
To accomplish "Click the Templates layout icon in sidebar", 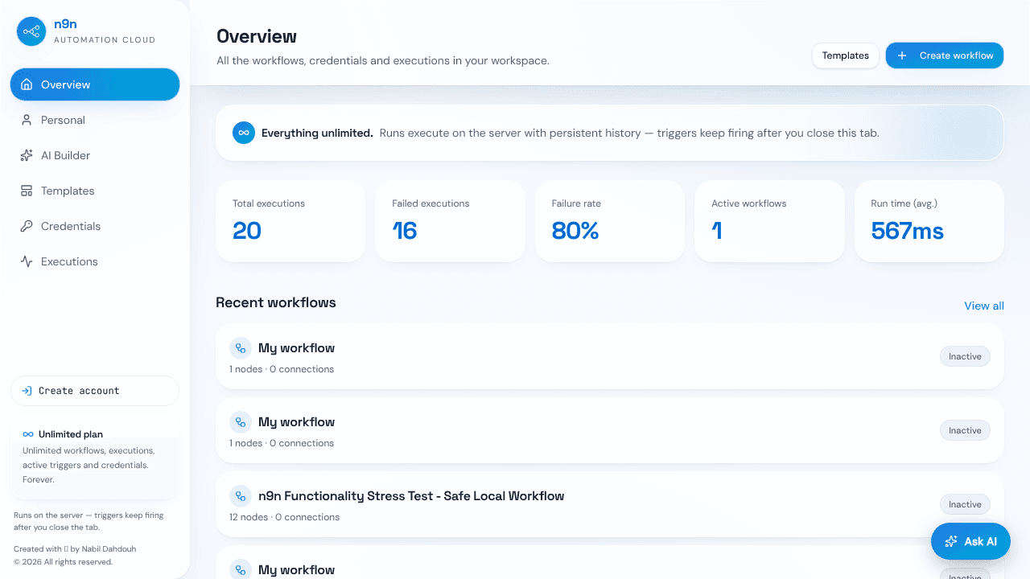I will (27, 191).
